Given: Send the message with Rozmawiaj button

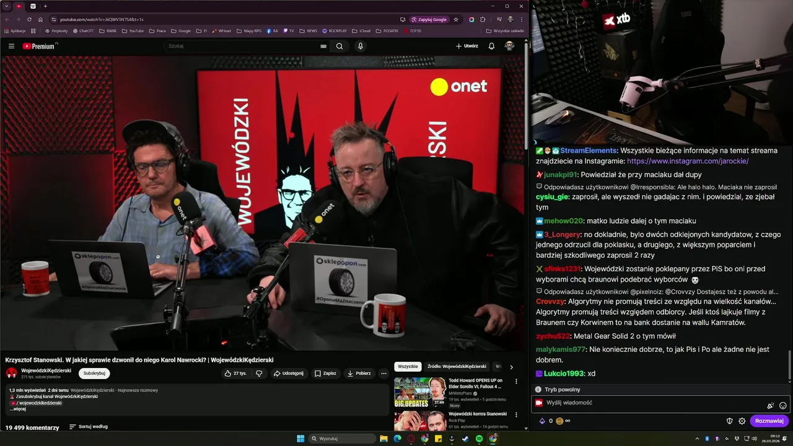Looking at the screenshot, I should [x=769, y=421].
